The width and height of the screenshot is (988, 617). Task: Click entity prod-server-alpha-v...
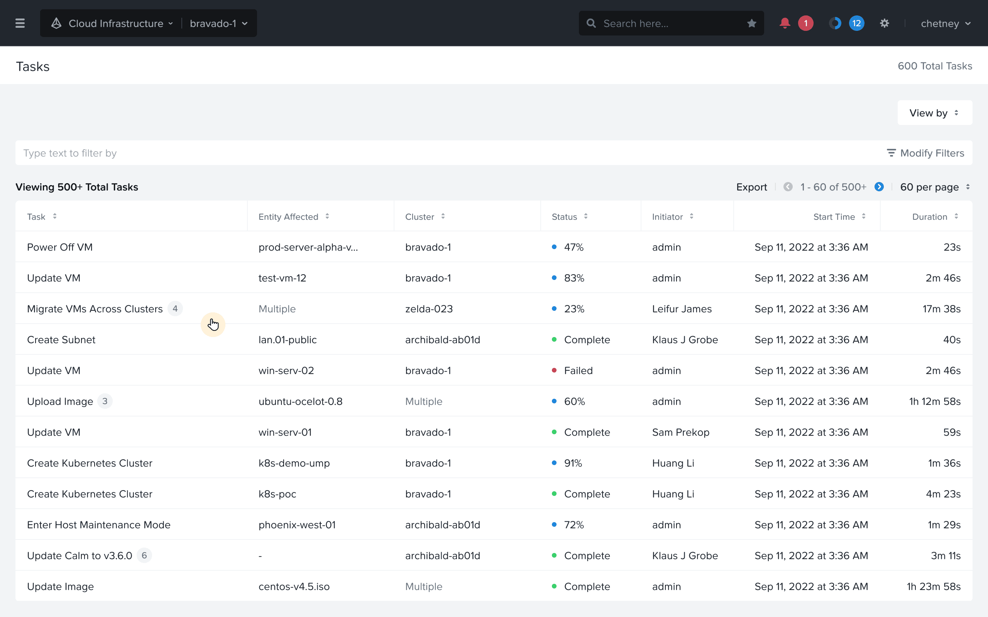click(308, 247)
